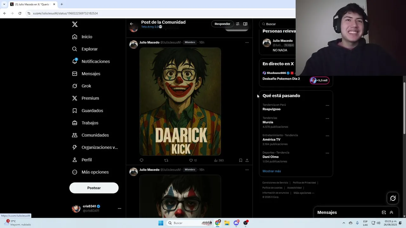Reload the browser page
406x228 pixels.
coord(20,13)
